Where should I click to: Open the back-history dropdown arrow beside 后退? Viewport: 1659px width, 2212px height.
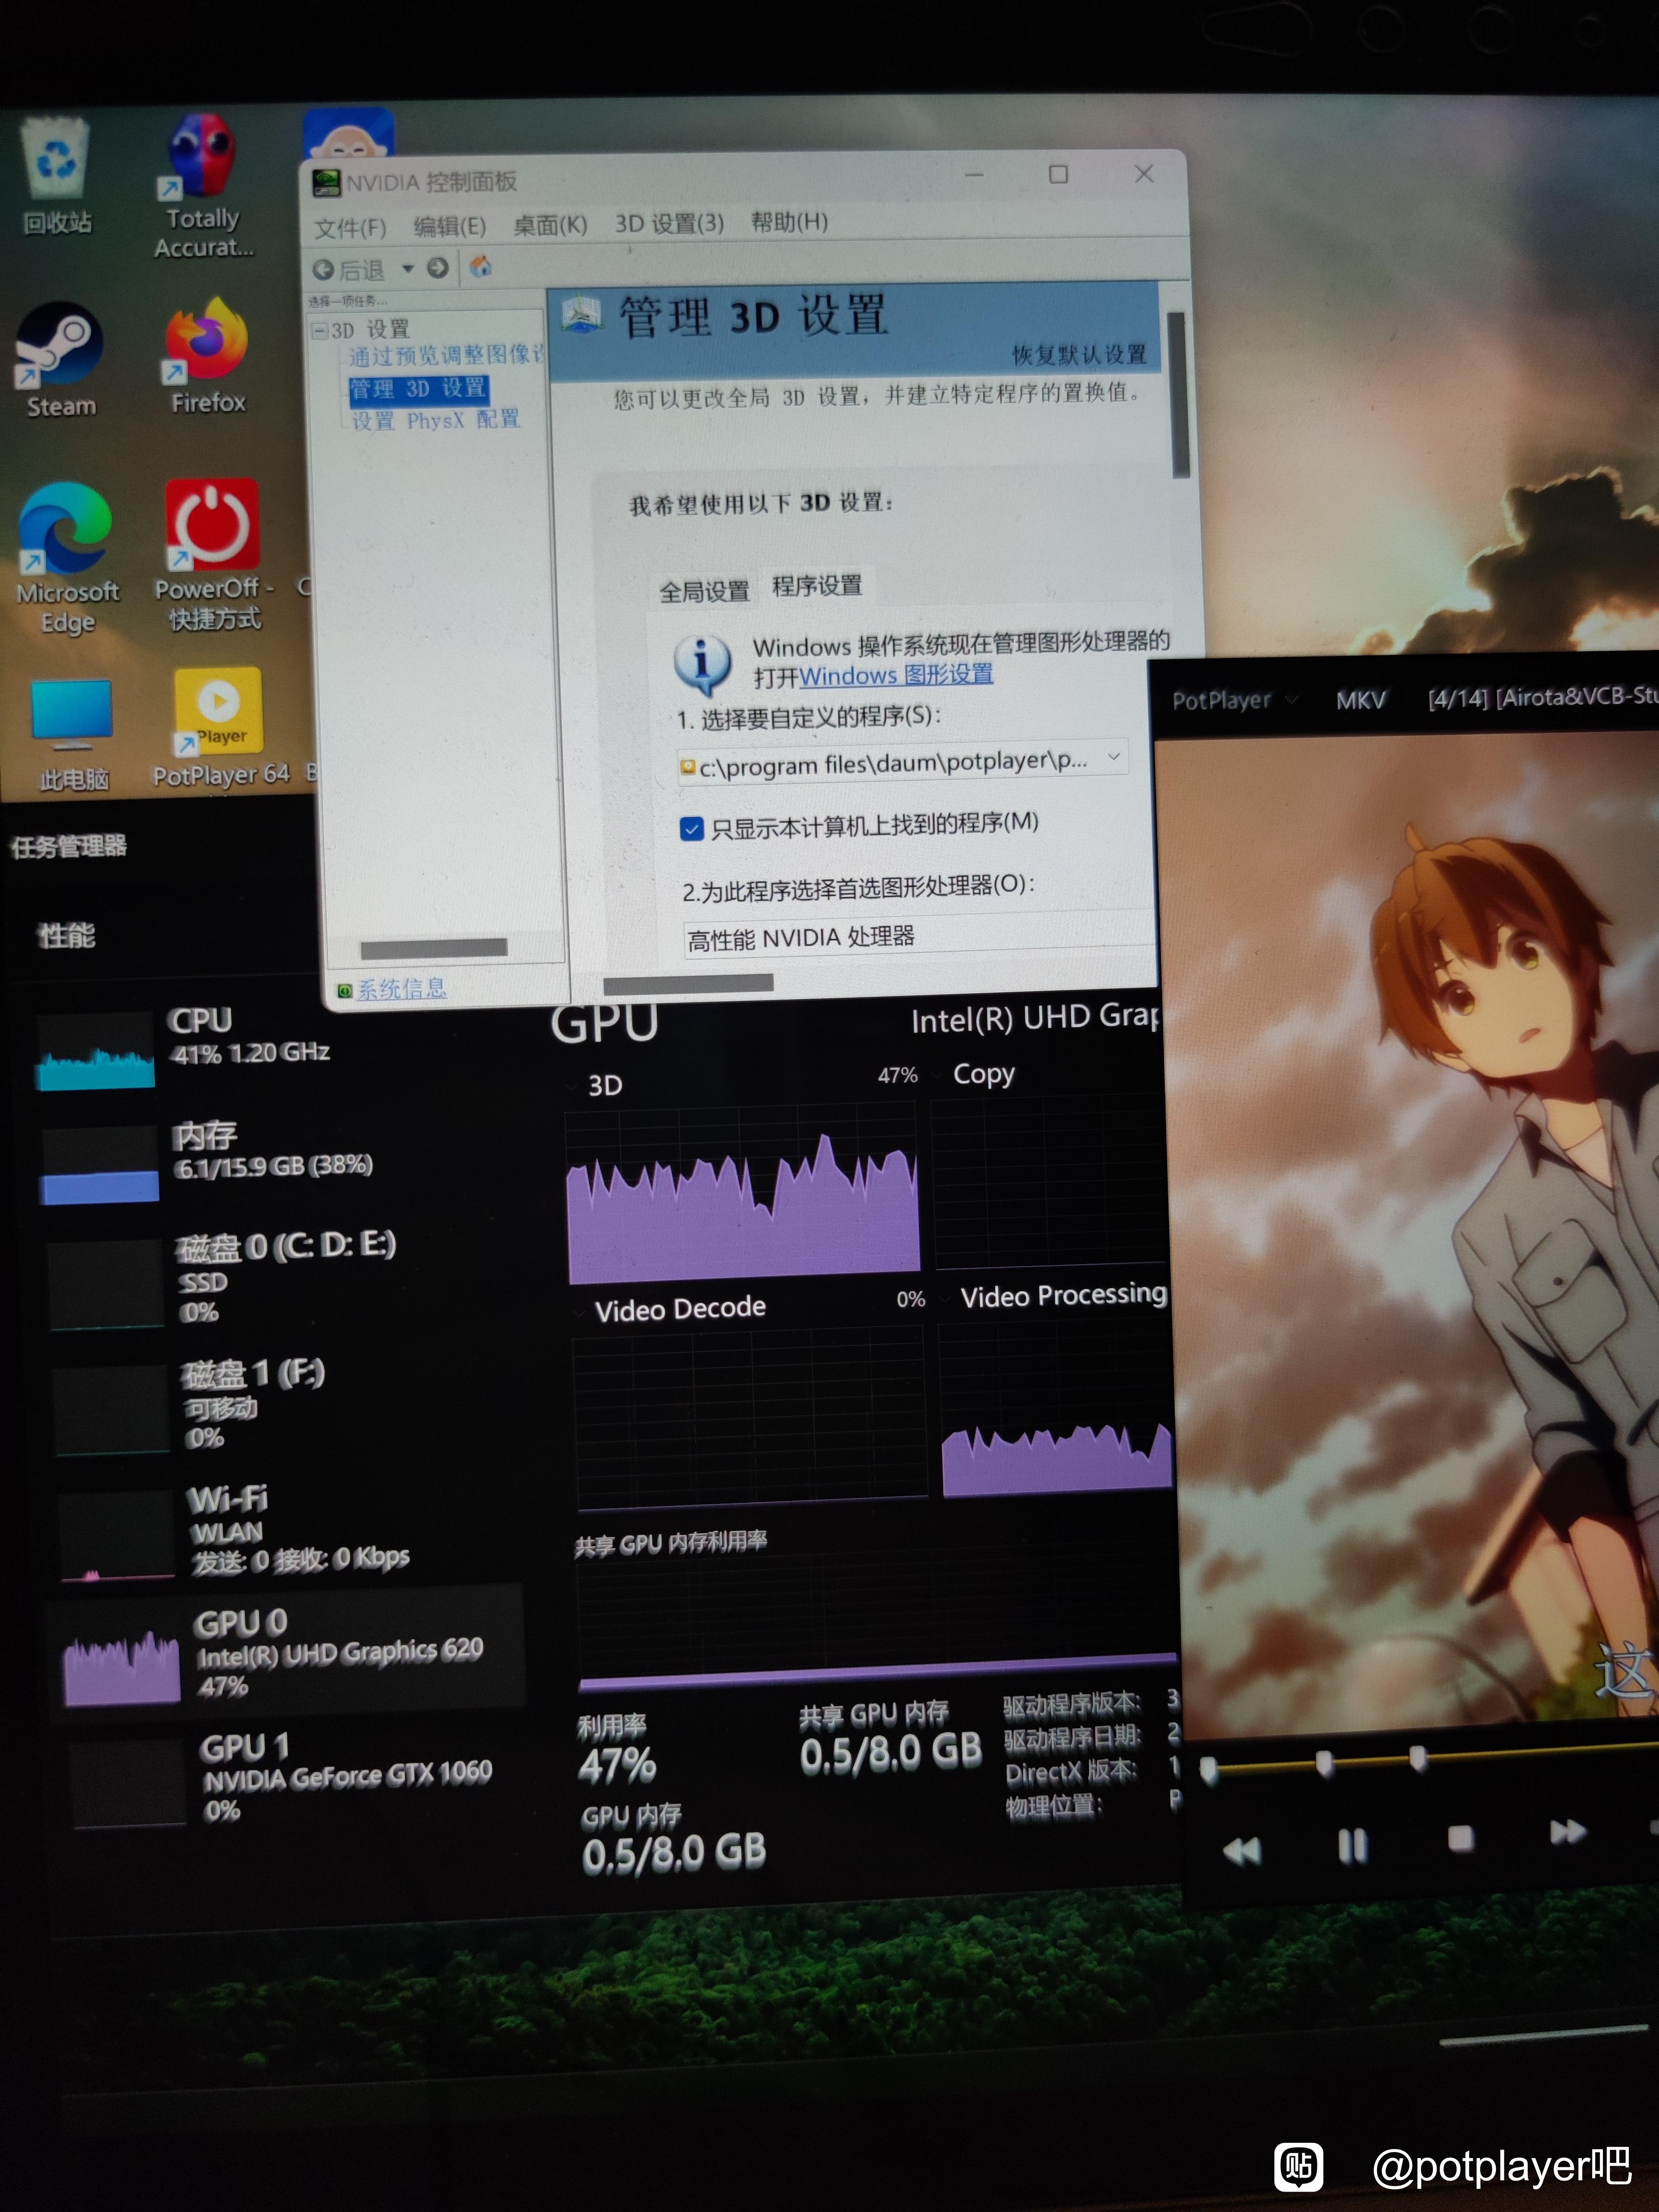point(408,269)
